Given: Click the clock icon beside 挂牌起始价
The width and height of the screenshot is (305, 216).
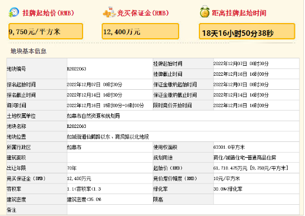Looking at the screenshot, I should (13, 12).
